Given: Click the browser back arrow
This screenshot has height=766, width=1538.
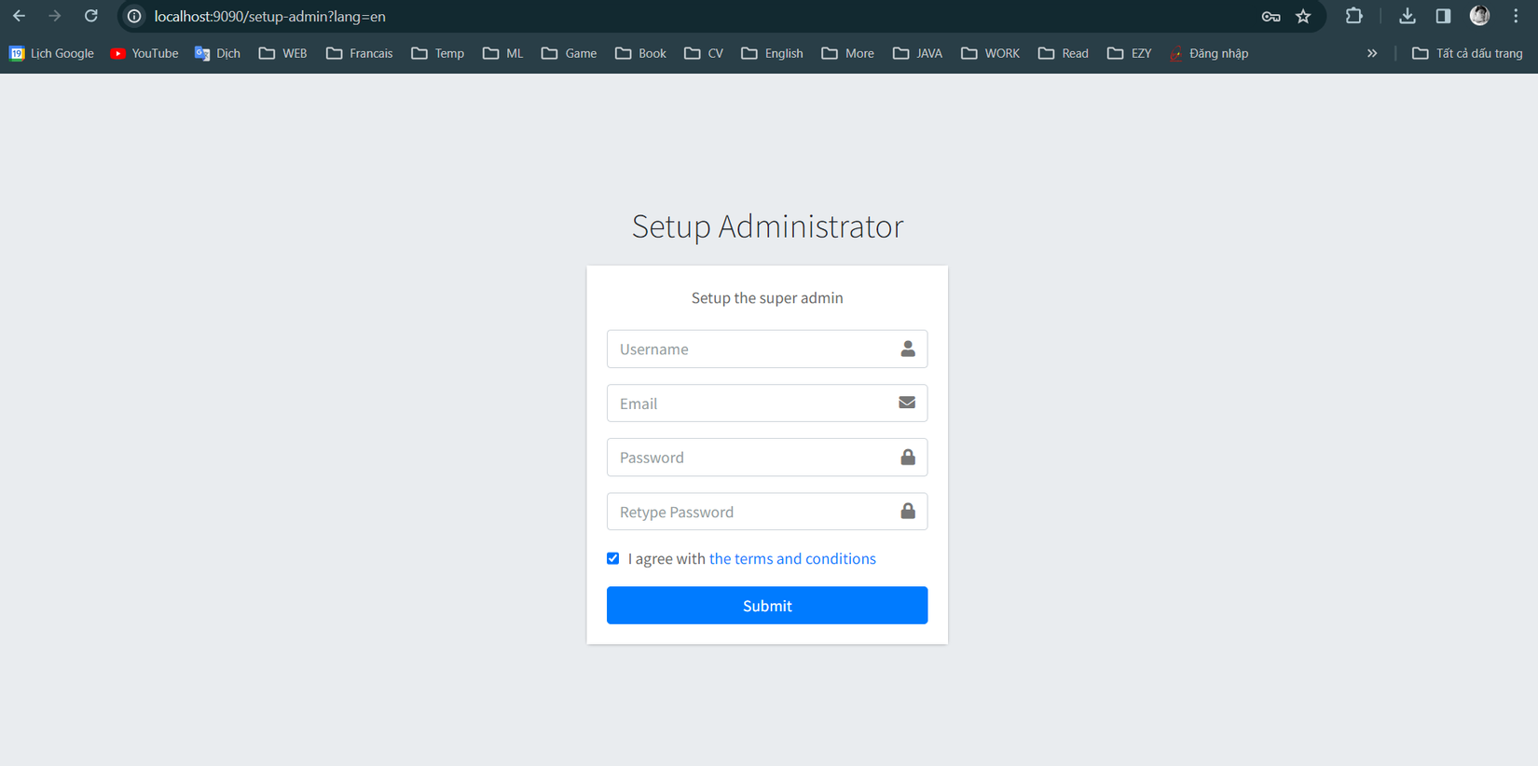Looking at the screenshot, I should point(19,16).
